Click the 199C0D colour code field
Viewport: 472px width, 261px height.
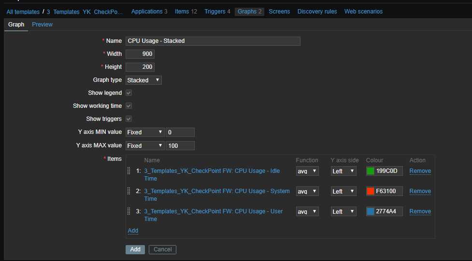coord(388,171)
